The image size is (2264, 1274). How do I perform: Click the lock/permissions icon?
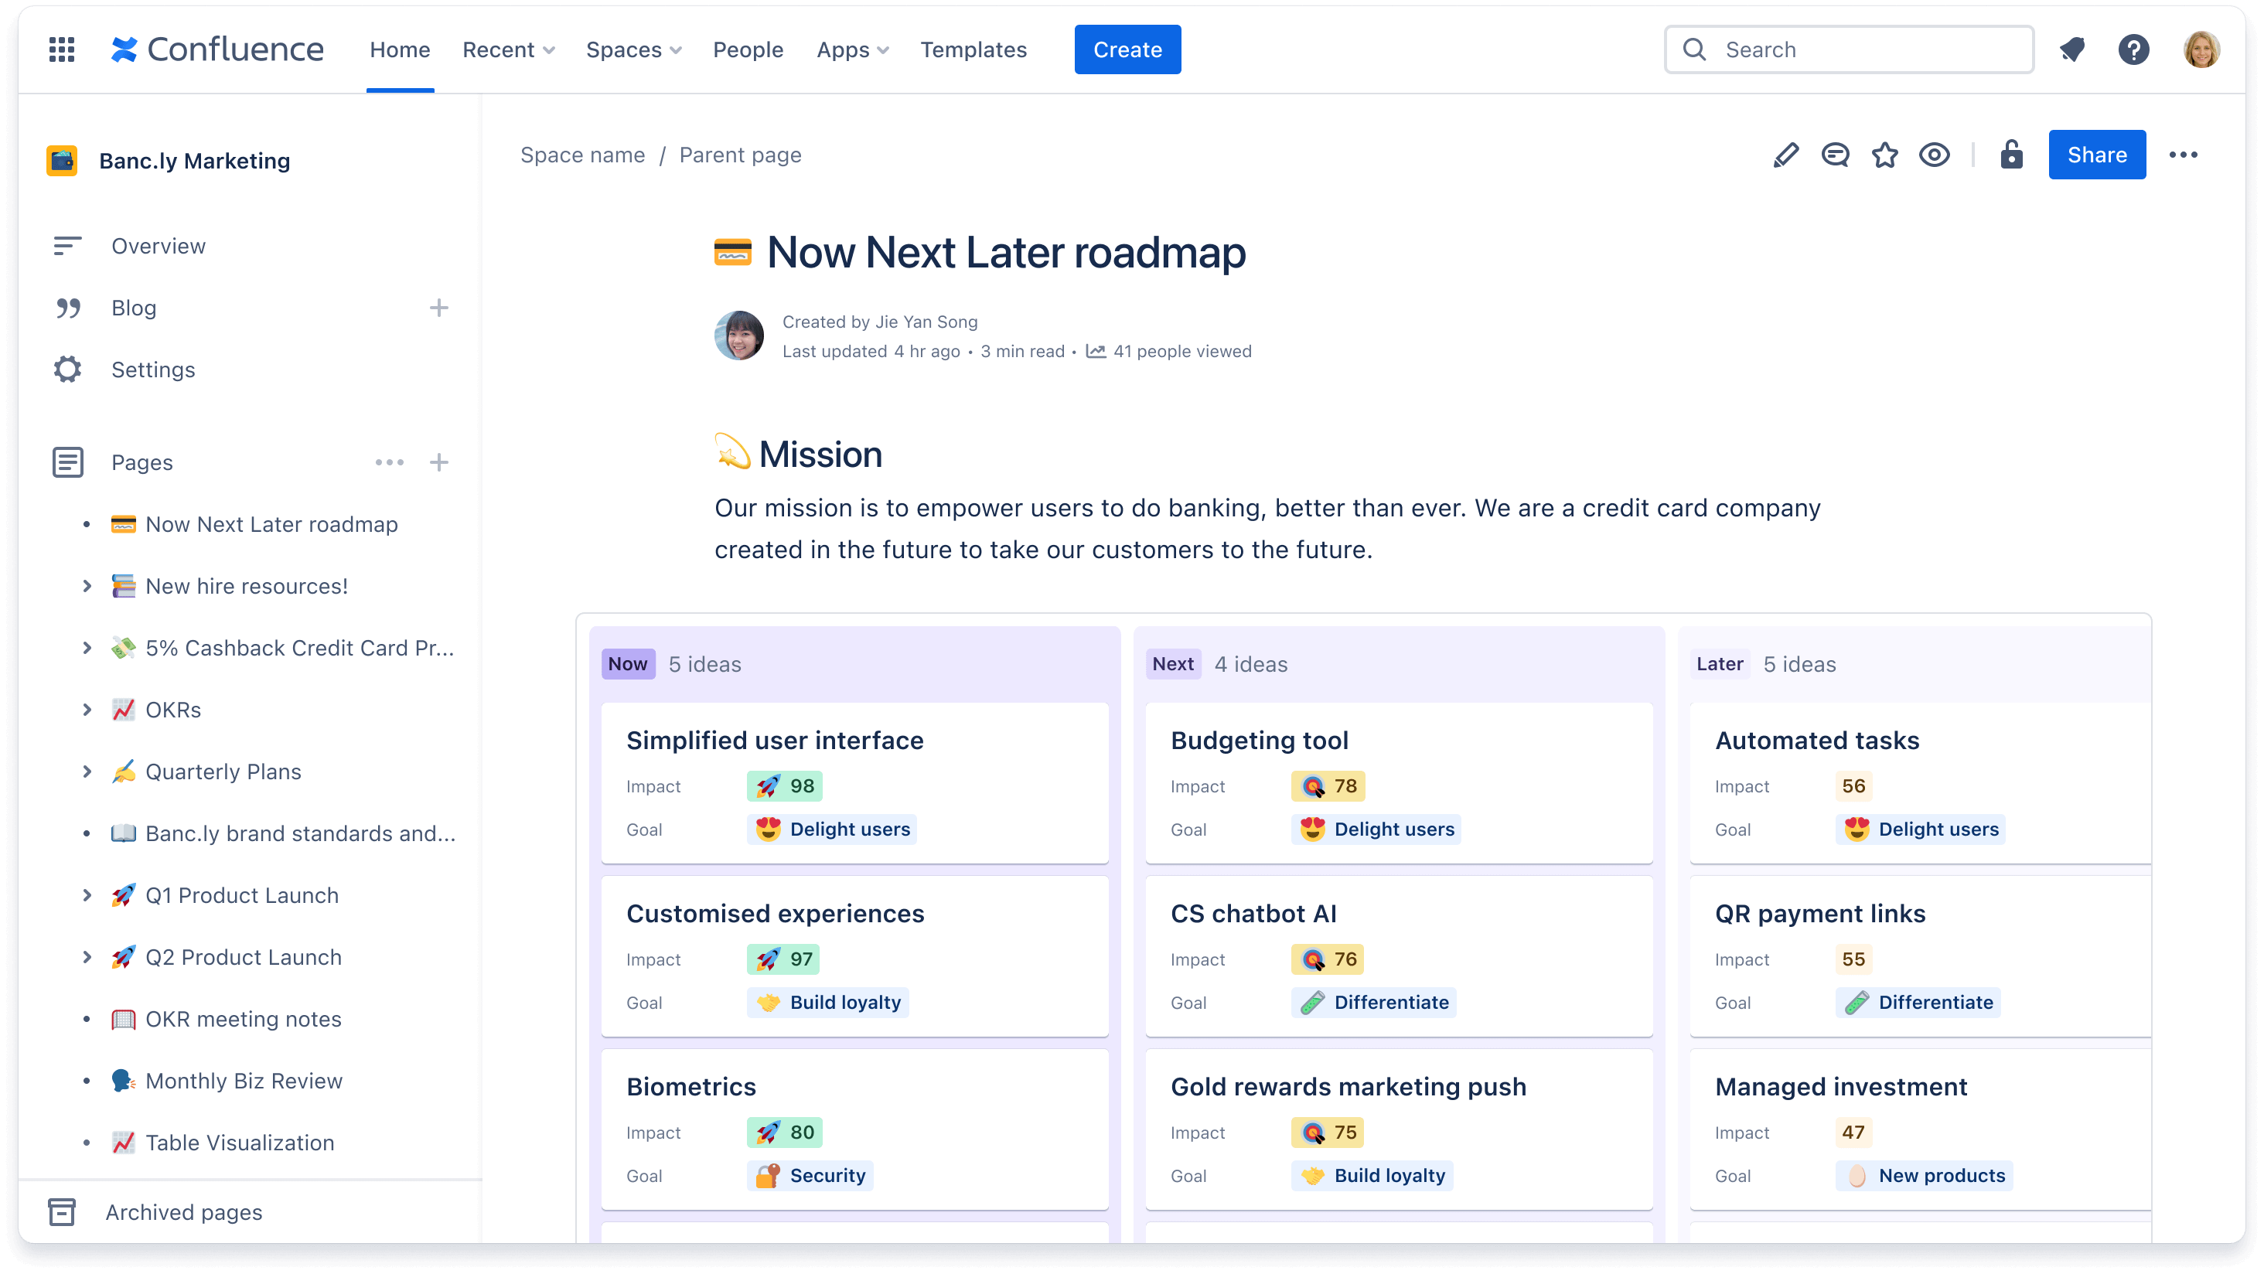(x=2010, y=154)
